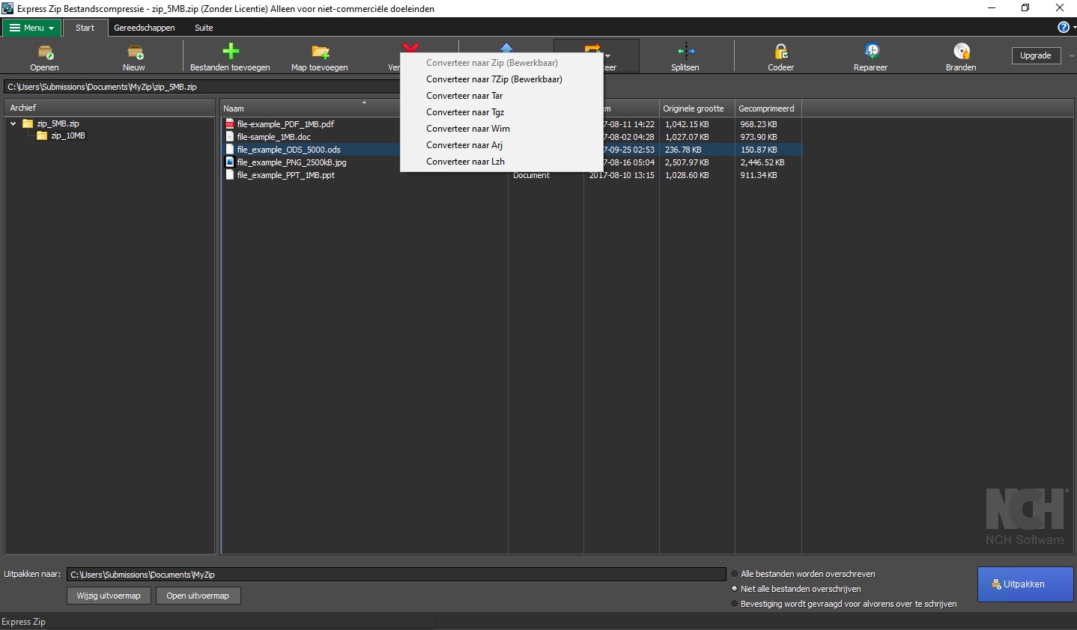The image size is (1077, 630).
Task: Switch to the Start tab
Action: (85, 28)
